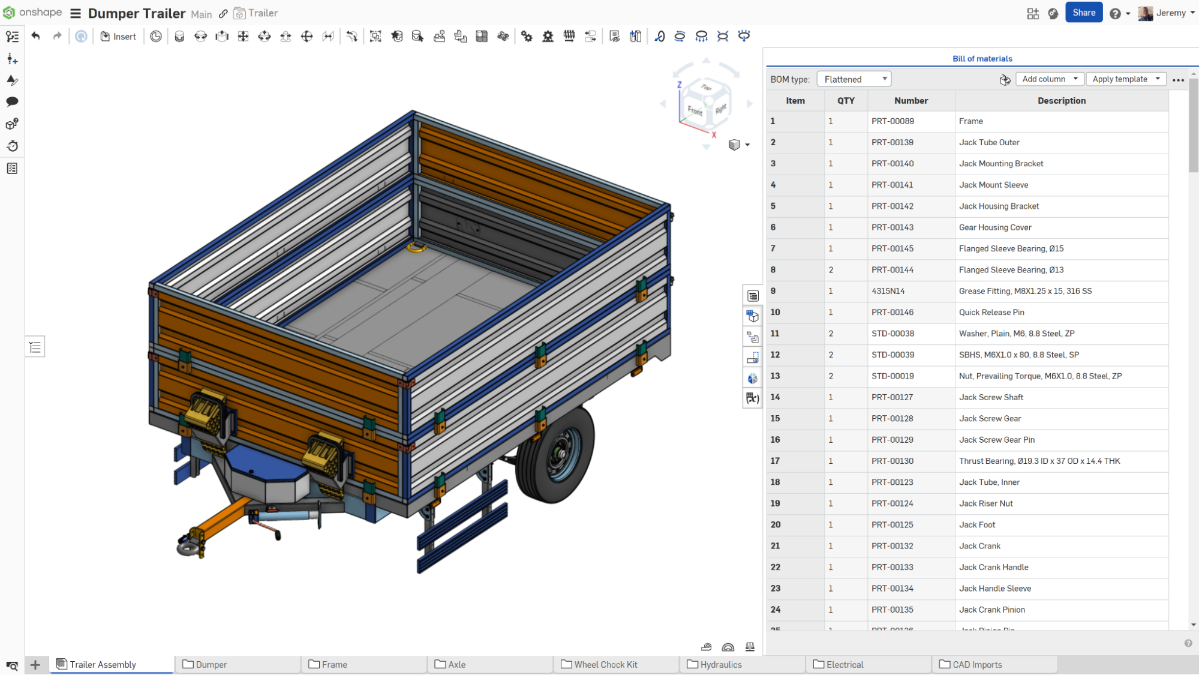This screenshot has width=1199, height=675.
Task: Open the Onshape app navigation grid icon
Action: [x=1033, y=13]
